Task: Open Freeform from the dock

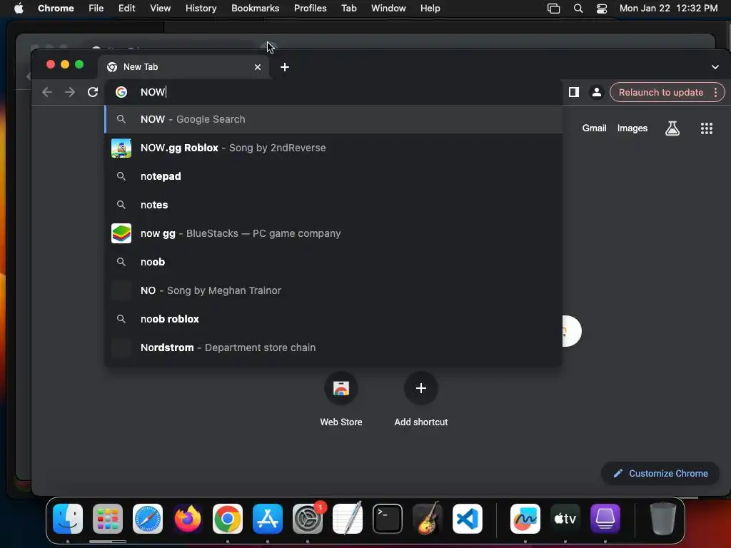Action: click(x=525, y=519)
